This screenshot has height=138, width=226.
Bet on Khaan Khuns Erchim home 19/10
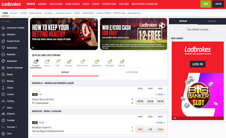pos(140,101)
